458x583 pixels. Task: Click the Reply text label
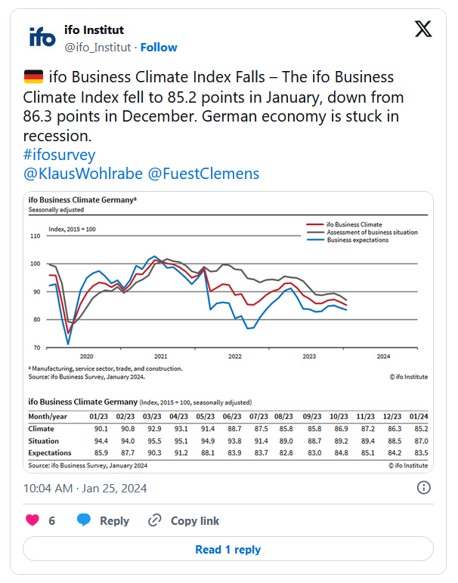point(114,521)
